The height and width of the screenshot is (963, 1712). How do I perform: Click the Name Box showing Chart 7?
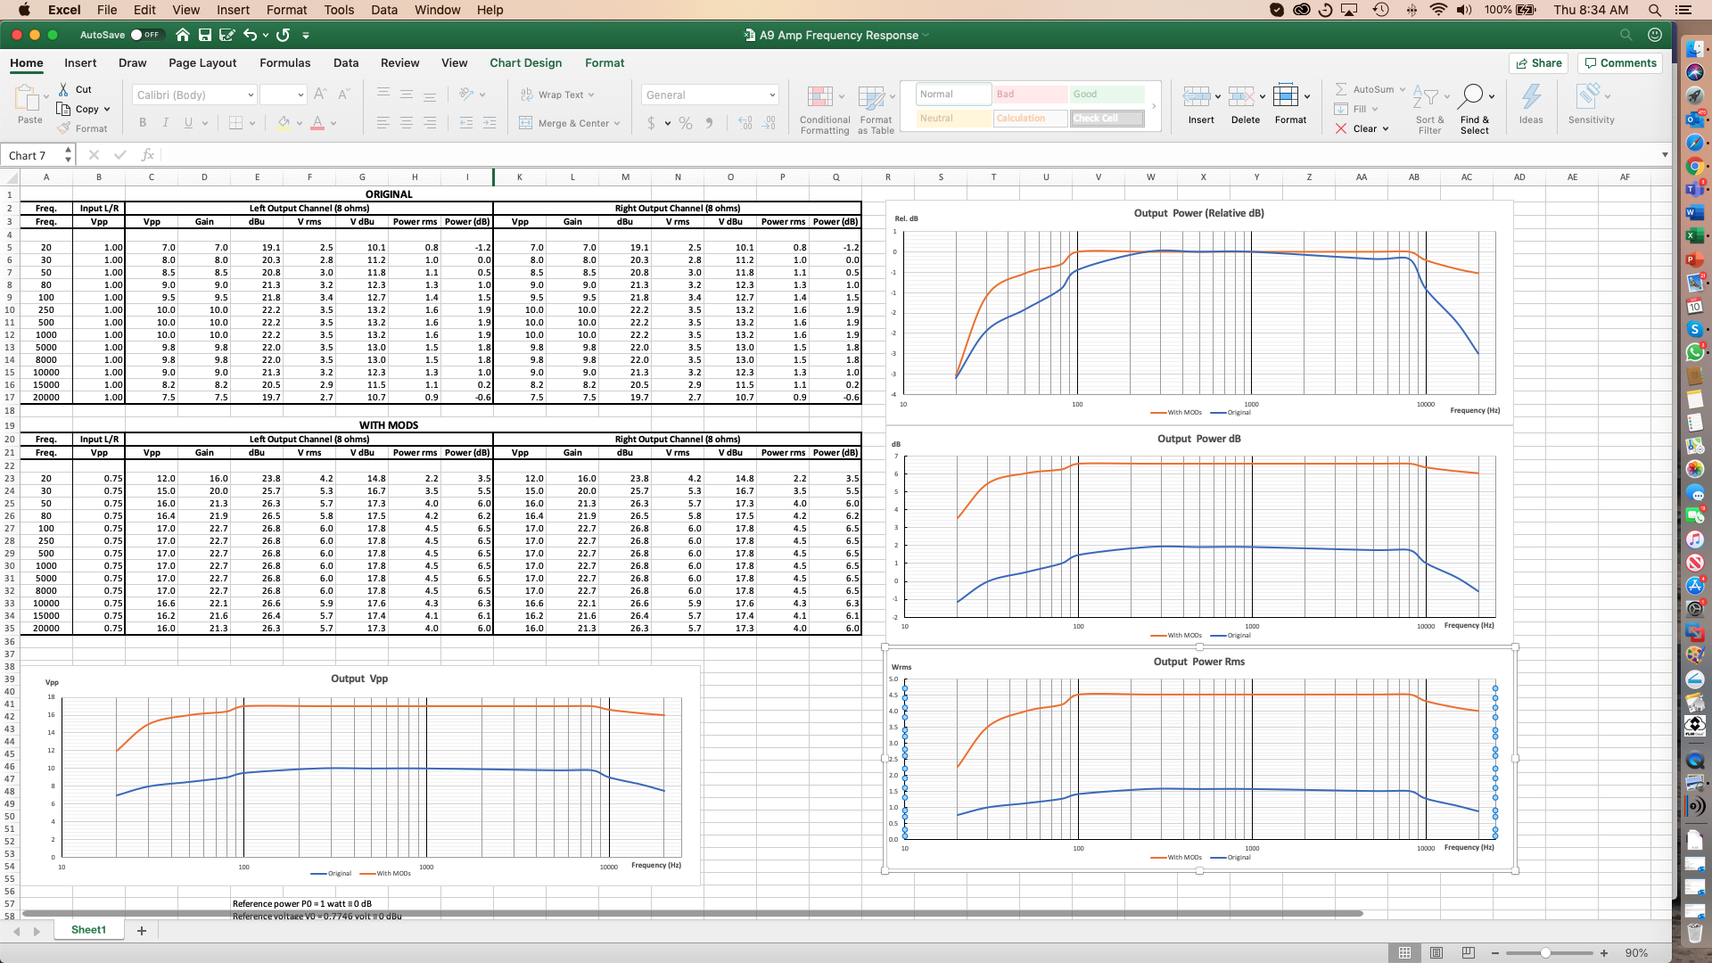(x=33, y=155)
